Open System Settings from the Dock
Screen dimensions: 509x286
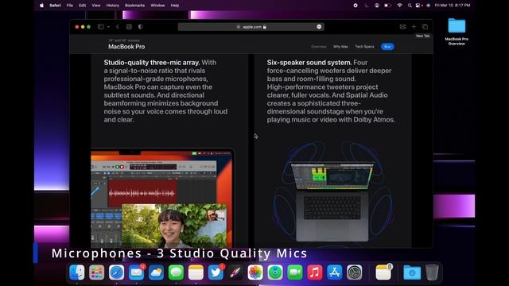[354, 272]
